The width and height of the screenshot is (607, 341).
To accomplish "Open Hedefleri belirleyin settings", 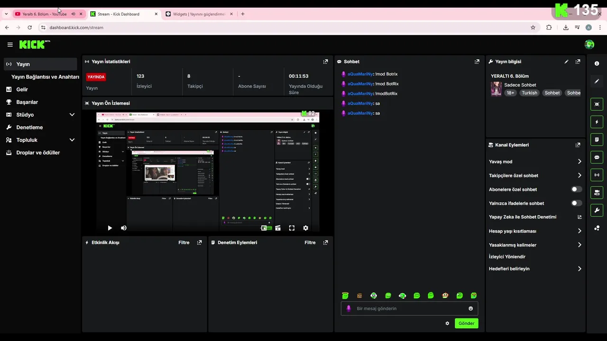I will pos(535,269).
